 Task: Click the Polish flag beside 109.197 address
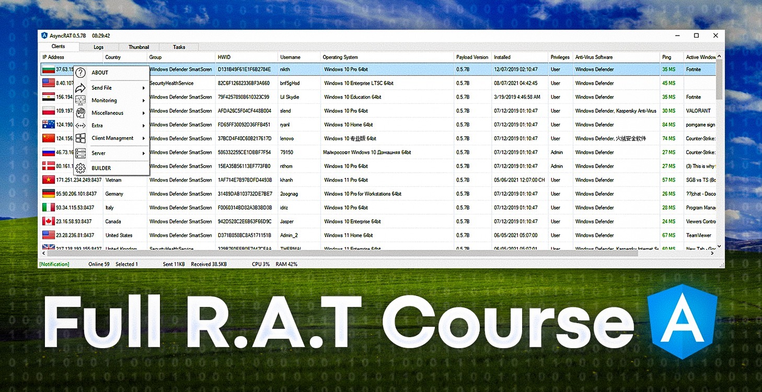[x=49, y=111]
